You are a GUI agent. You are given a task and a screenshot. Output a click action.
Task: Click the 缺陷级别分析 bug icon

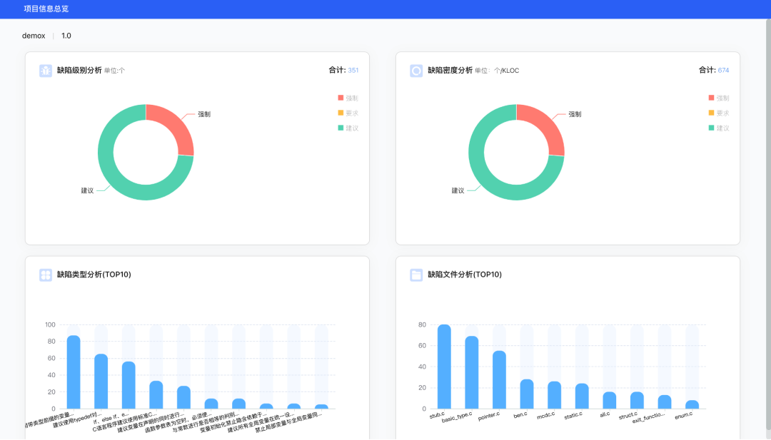click(x=46, y=71)
